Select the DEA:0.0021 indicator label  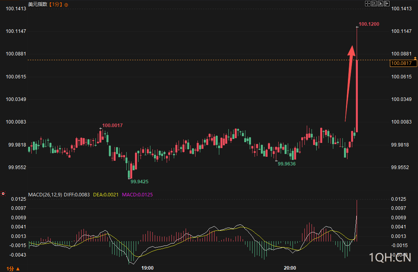click(106, 195)
